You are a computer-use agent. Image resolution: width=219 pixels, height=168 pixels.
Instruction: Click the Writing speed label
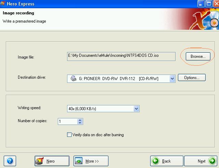coord(29,108)
